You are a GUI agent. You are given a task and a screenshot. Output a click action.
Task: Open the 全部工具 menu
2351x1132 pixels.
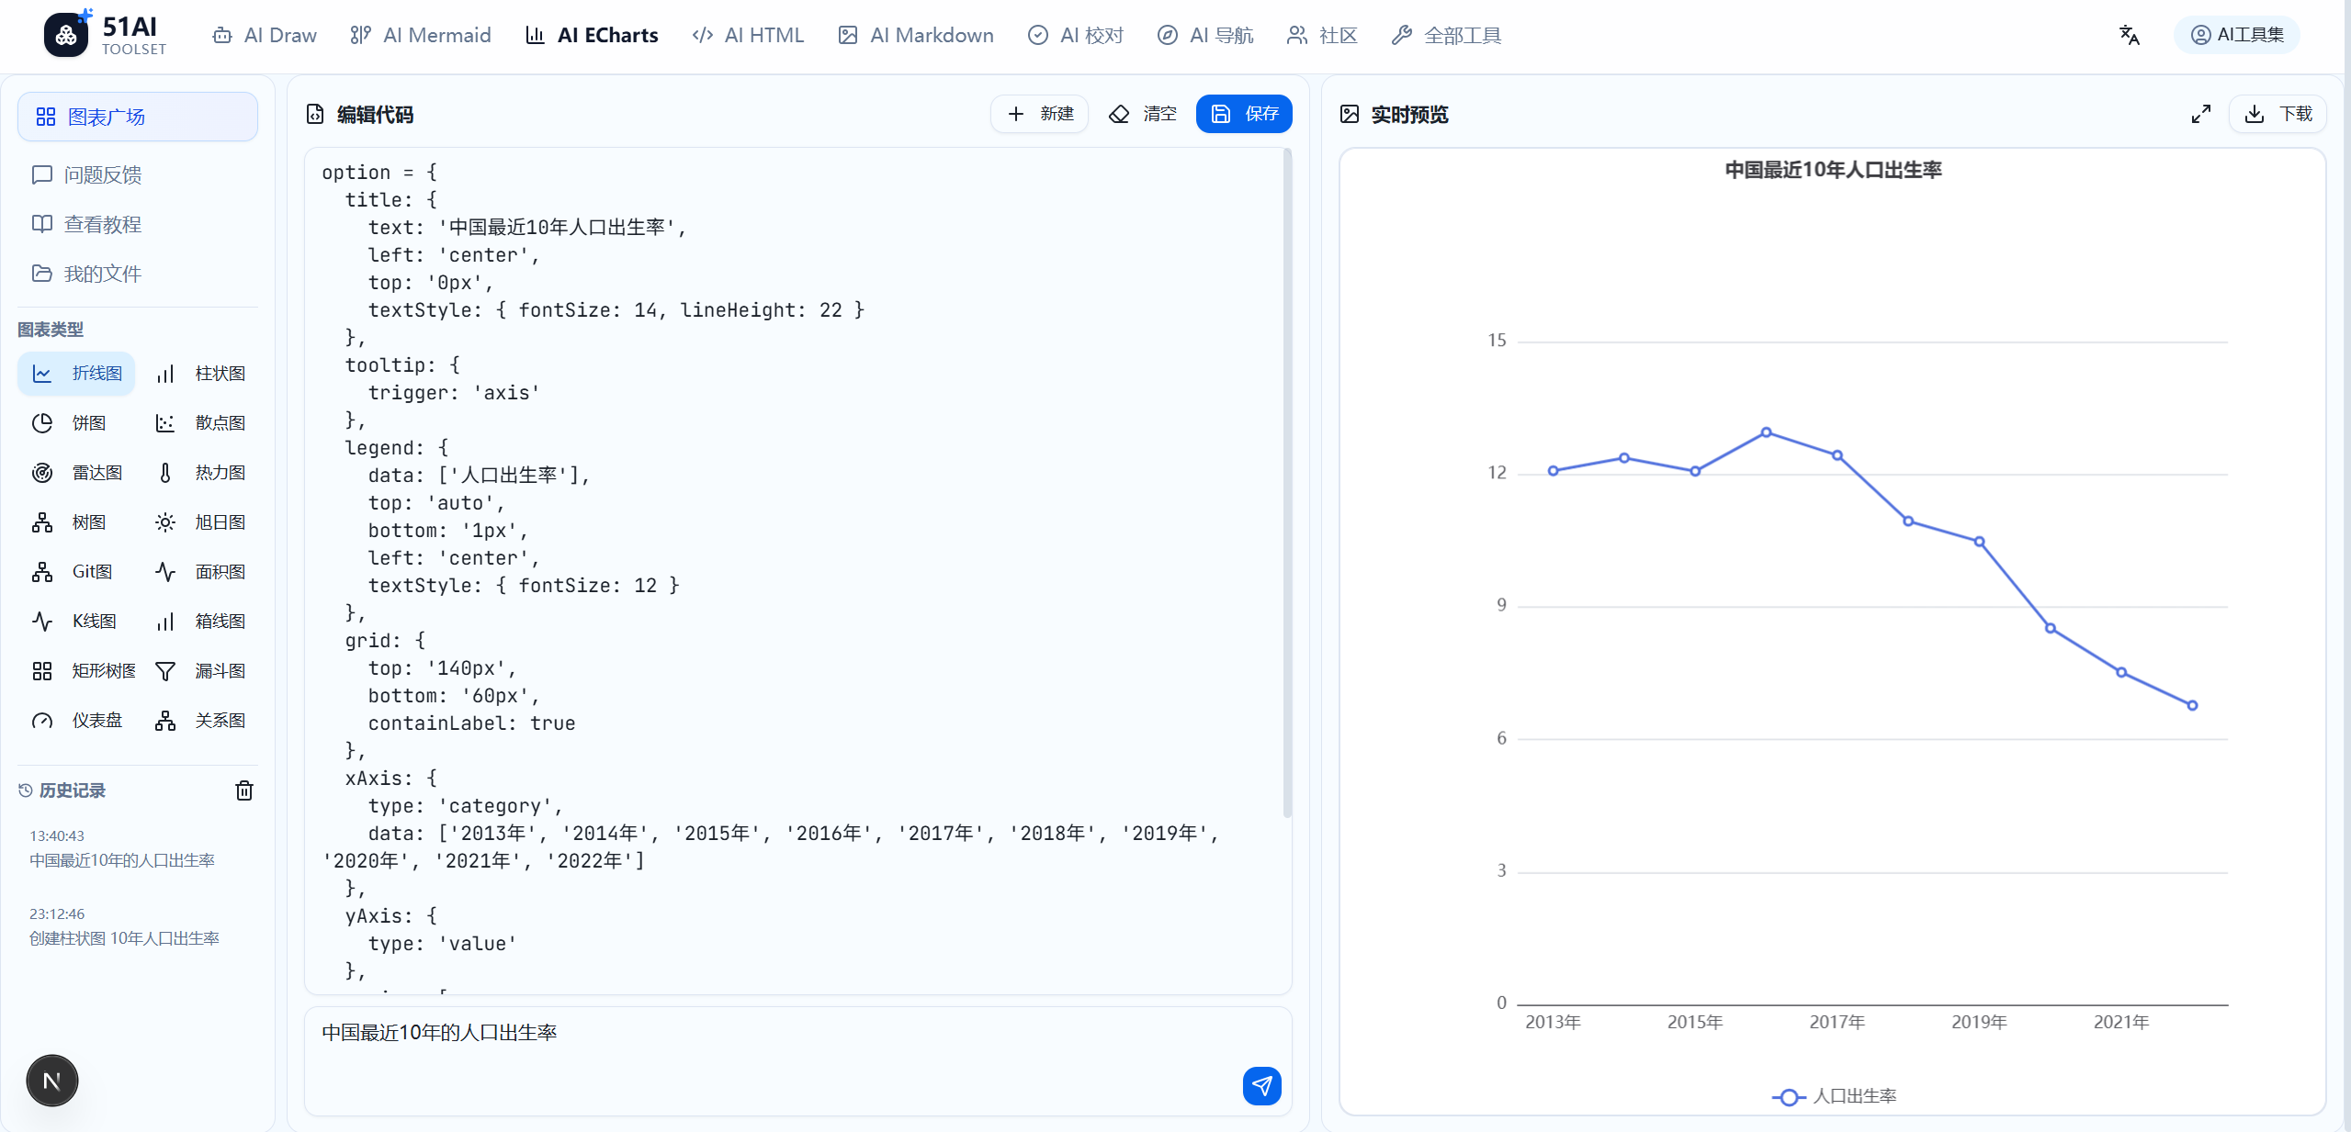tap(1447, 35)
